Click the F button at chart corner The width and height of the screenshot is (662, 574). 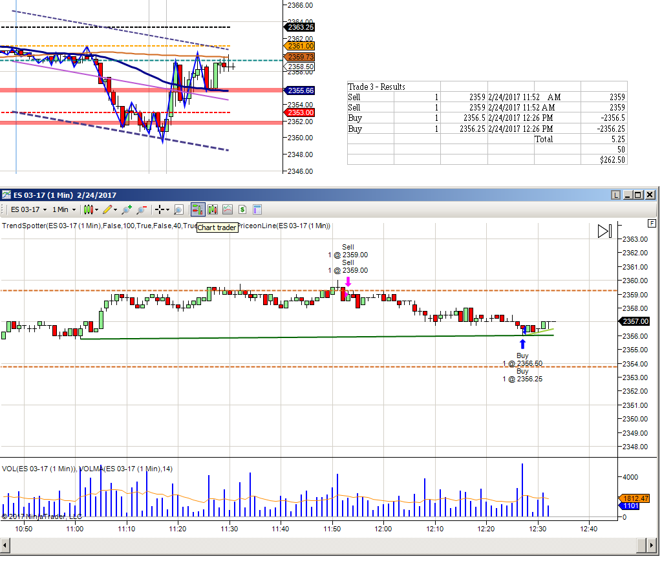652,223
